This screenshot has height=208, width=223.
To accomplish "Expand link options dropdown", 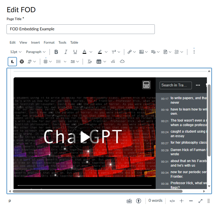I will [x=134, y=52].
